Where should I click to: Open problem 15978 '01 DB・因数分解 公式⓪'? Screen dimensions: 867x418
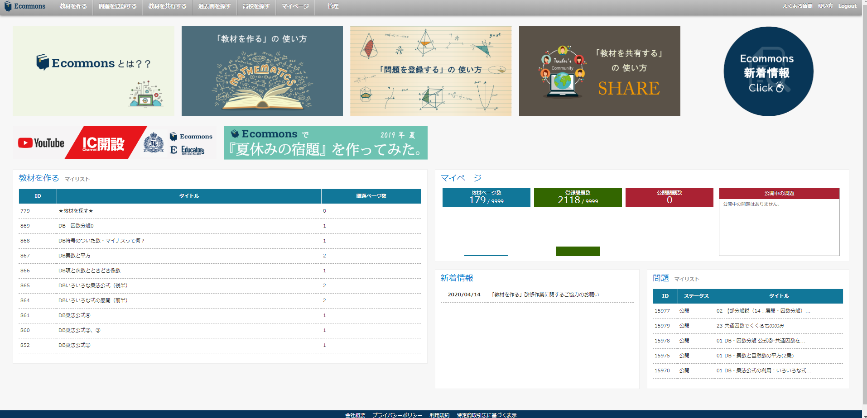748,341
